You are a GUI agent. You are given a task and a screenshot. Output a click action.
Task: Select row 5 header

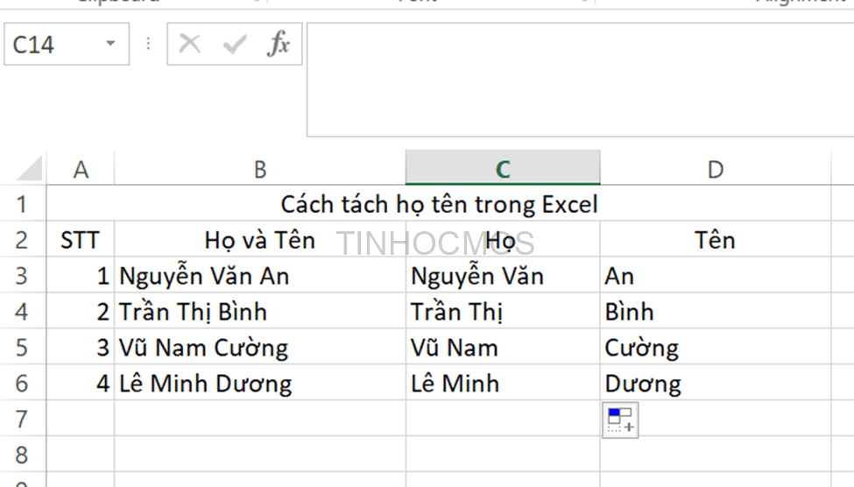click(x=22, y=347)
